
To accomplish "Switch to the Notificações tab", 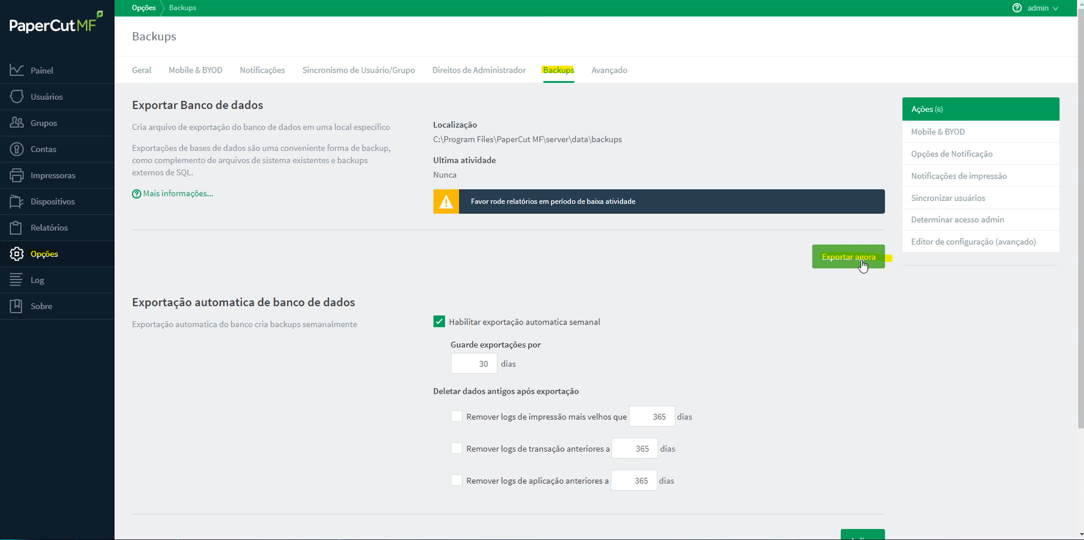I will coord(262,70).
